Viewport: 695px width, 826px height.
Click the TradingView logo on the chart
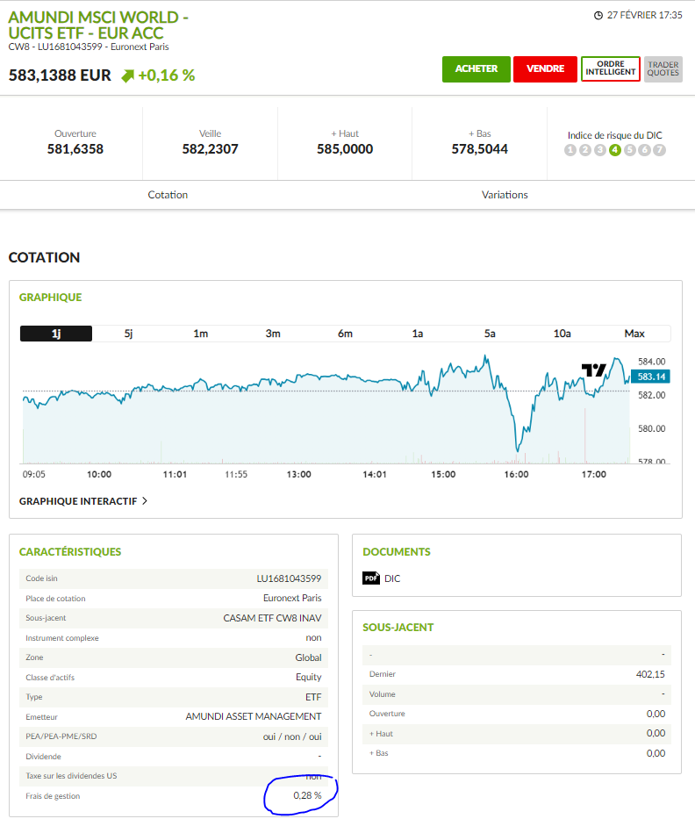tap(594, 370)
